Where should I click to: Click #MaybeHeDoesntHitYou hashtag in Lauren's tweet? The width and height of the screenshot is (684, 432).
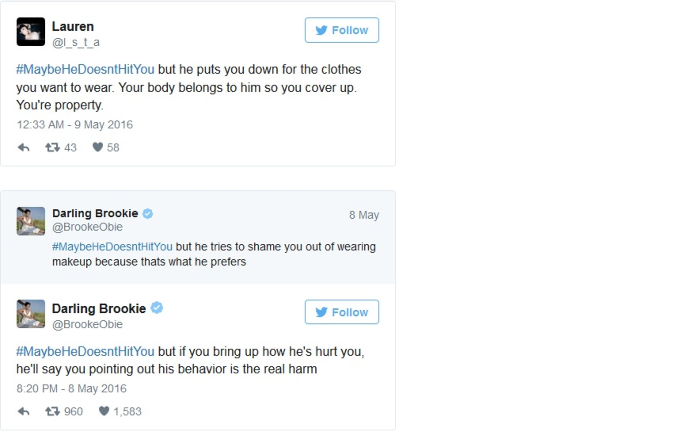[85, 69]
